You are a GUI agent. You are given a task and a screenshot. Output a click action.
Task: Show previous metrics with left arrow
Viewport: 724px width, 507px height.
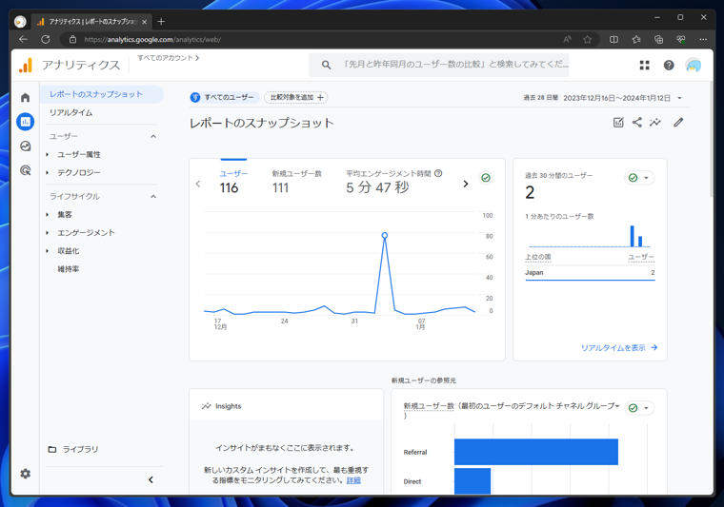point(198,184)
